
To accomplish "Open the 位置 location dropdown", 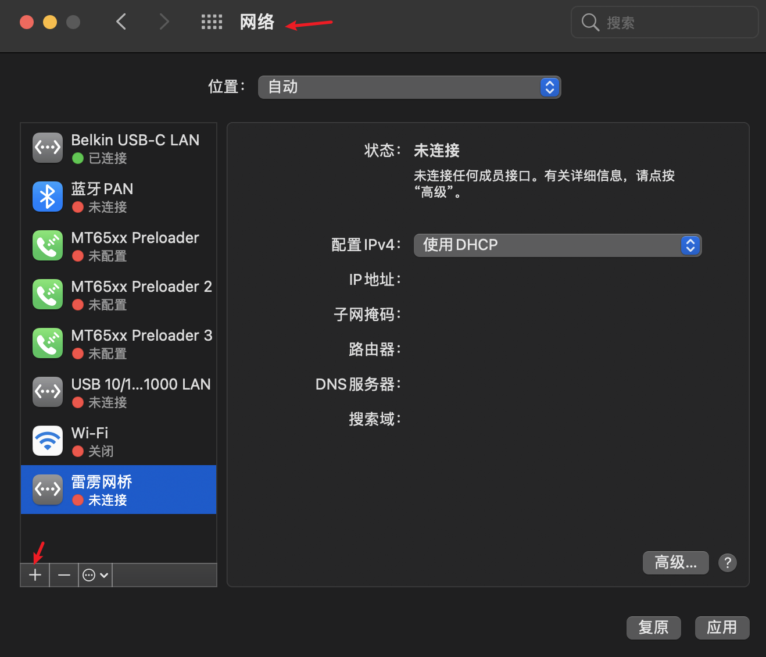I will coord(409,87).
